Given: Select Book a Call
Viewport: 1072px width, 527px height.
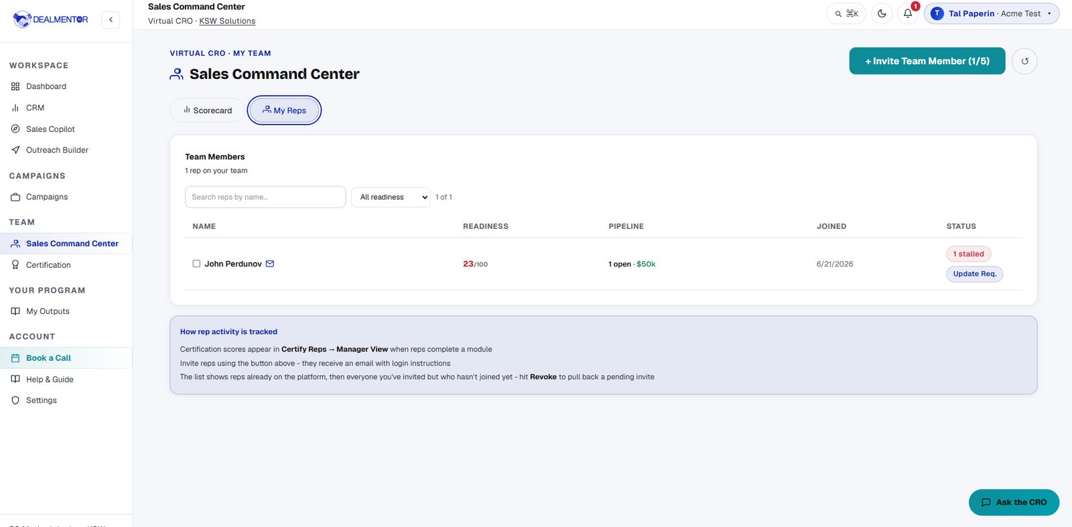Looking at the screenshot, I should (x=66, y=358).
